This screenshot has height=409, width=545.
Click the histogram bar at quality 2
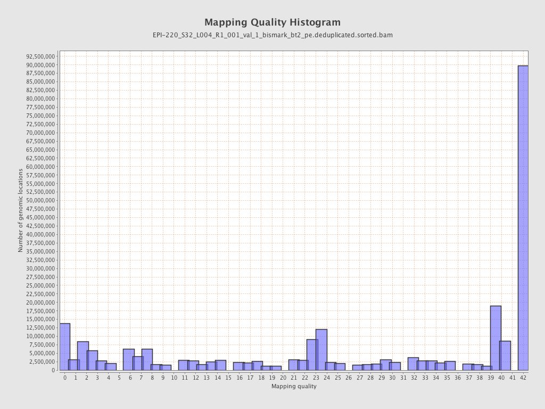83,356
